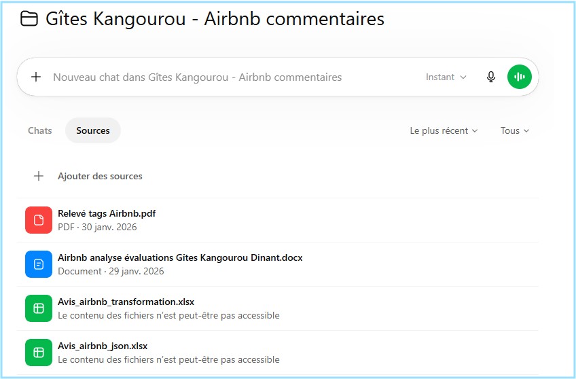
Task: Switch to the Chats tab
Action: pos(40,130)
